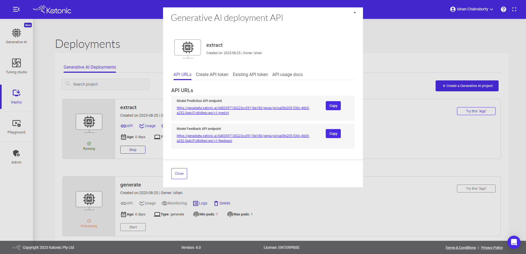
Task: Click the extract deployment title in list
Action: point(128,107)
